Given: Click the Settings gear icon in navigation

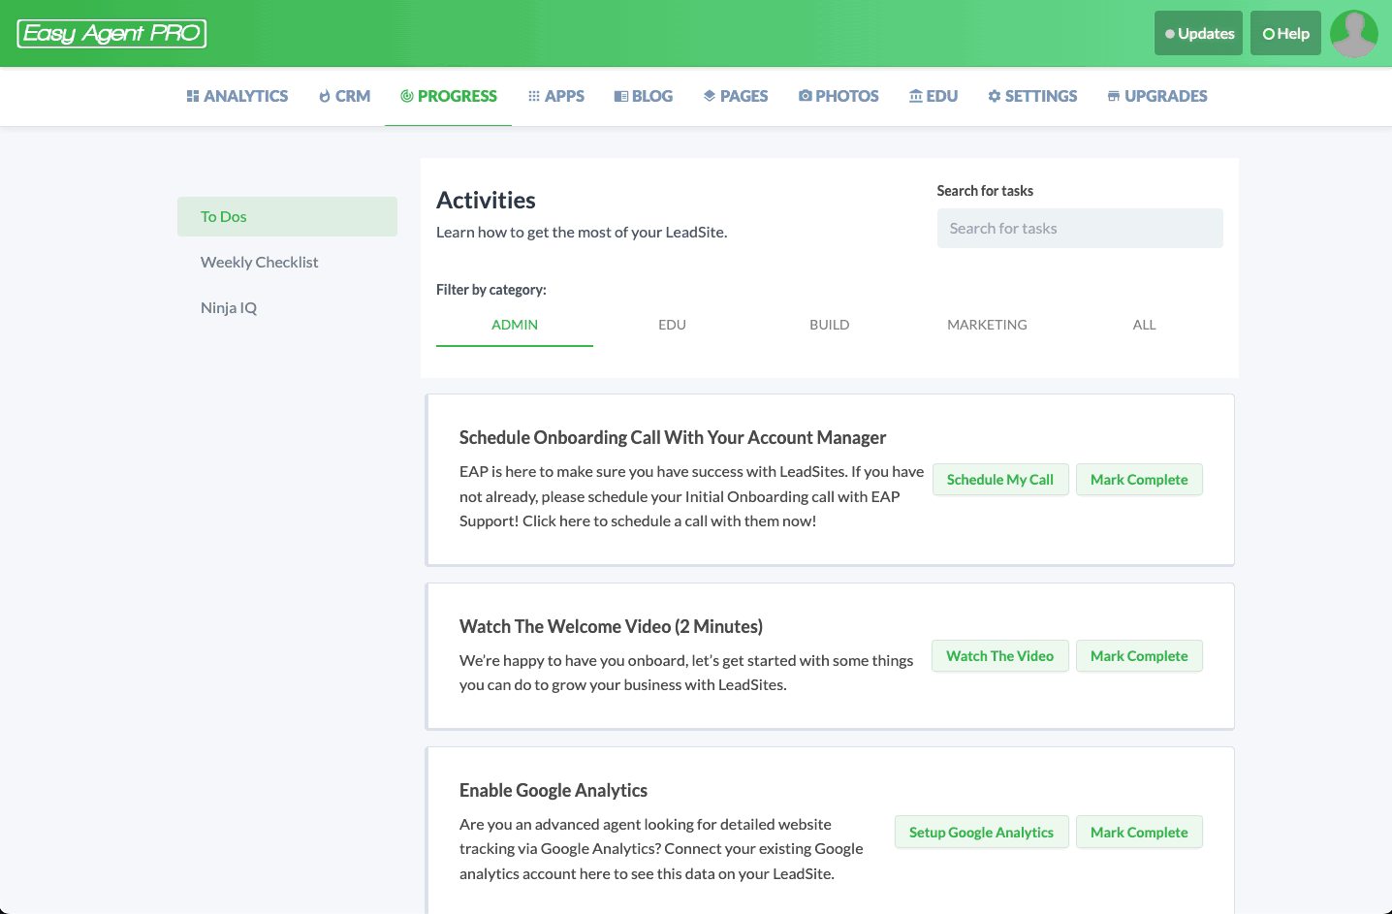Looking at the screenshot, I should (995, 96).
